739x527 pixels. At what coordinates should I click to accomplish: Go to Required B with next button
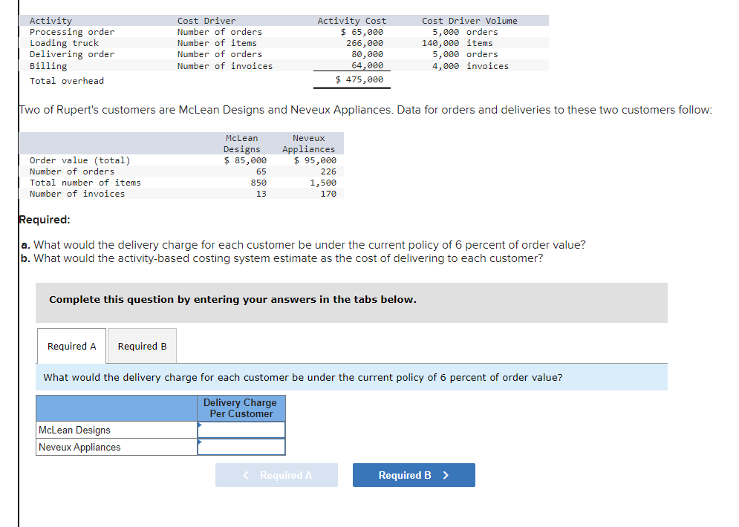pyautogui.click(x=414, y=475)
